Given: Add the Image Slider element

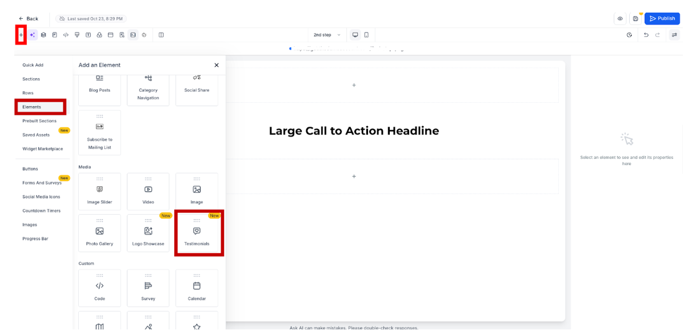Looking at the screenshot, I should pos(99,192).
